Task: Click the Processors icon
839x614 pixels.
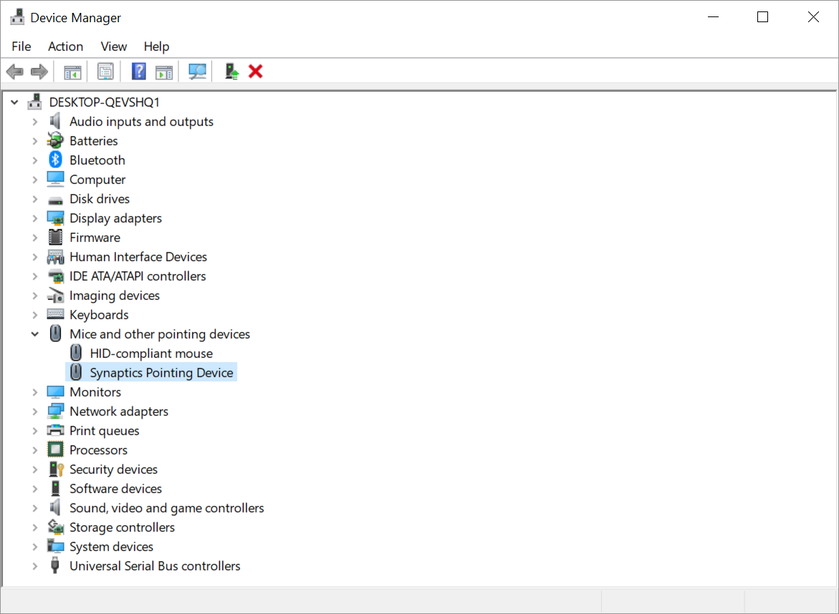Action: point(55,449)
